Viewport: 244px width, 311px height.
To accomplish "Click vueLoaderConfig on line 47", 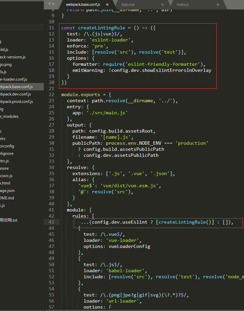I will pyautogui.click(x=129, y=246).
